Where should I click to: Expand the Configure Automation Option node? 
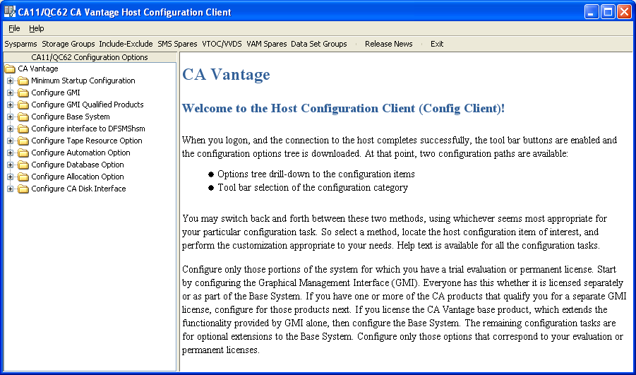pos(10,153)
